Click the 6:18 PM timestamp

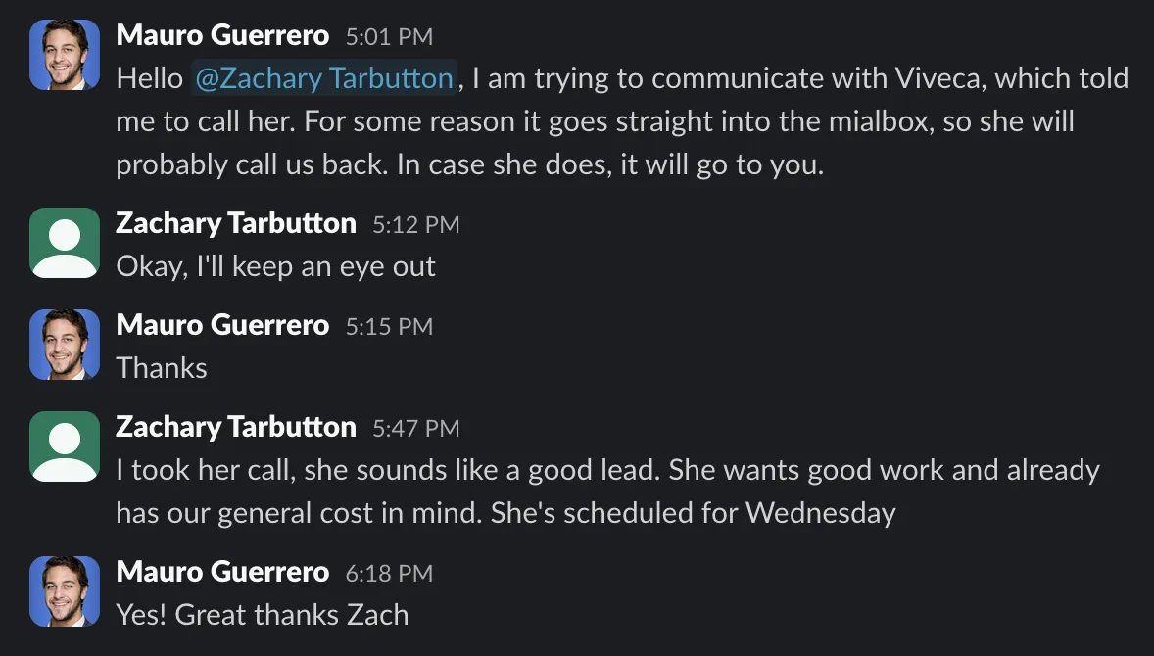coord(389,573)
